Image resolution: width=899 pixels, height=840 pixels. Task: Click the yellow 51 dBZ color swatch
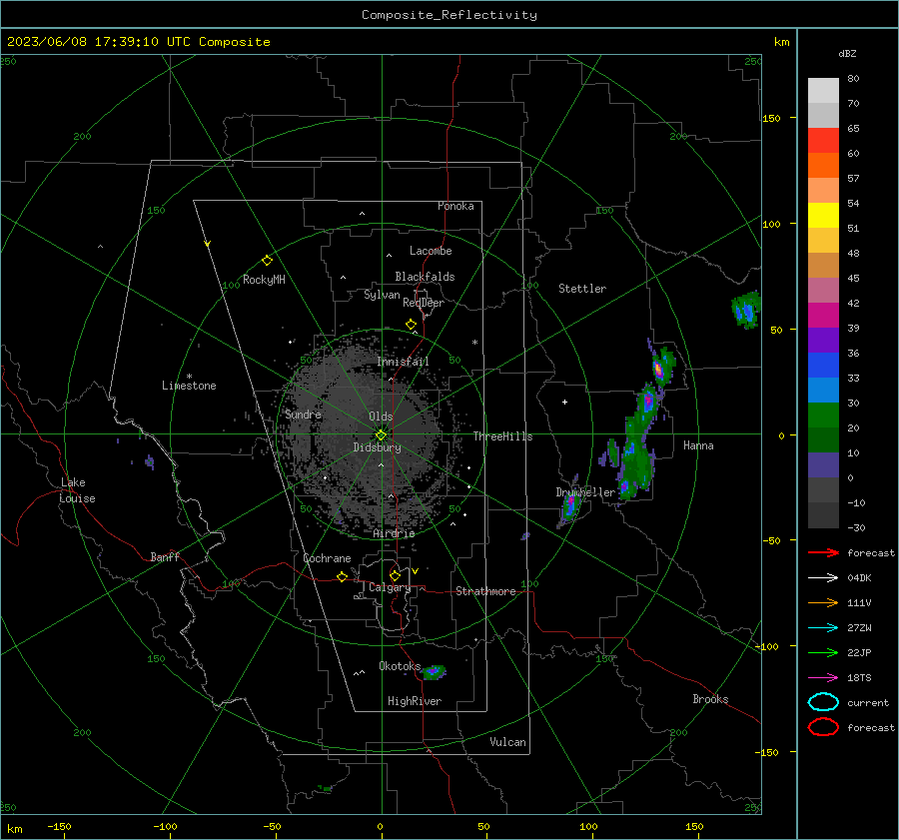(823, 215)
